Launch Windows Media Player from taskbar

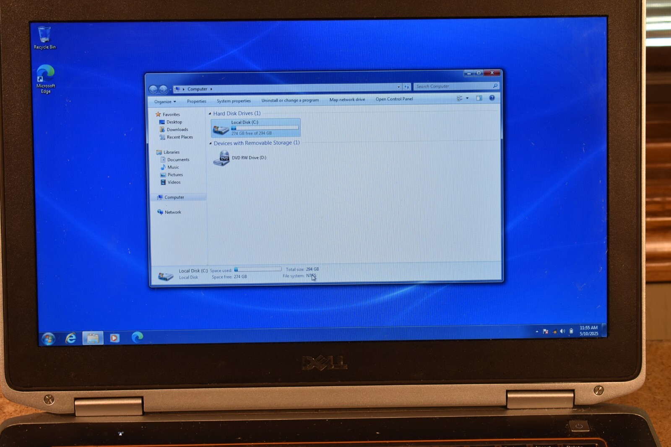click(x=114, y=338)
